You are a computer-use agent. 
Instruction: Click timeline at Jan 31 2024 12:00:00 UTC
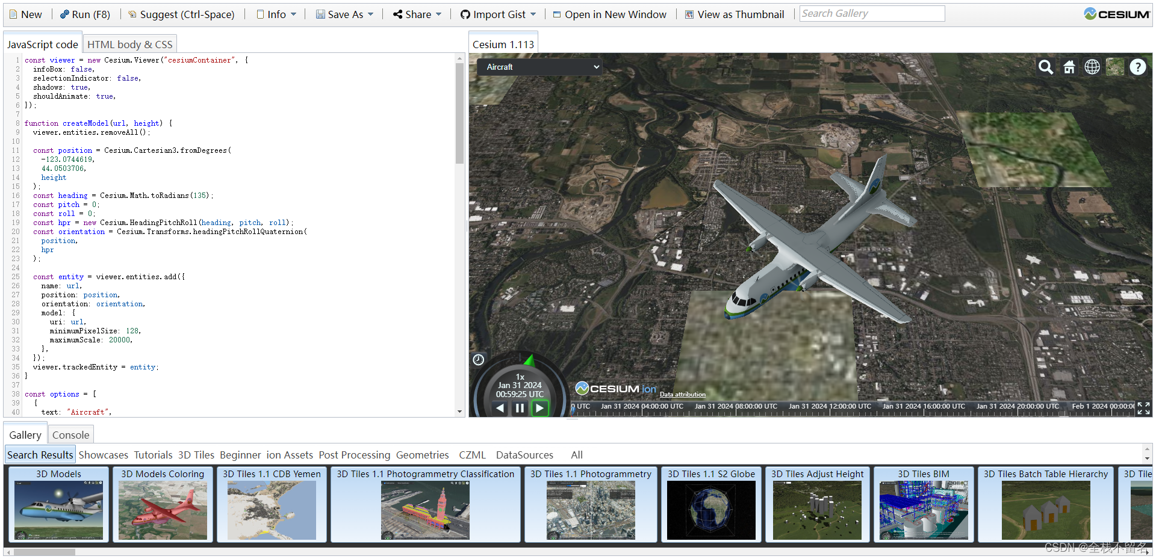(x=830, y=407)
